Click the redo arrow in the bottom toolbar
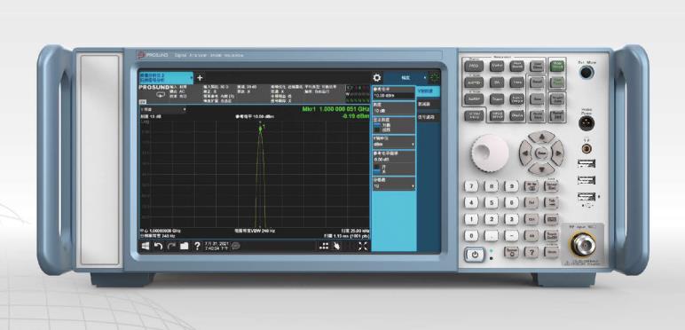The image size is (685, 330). click(171, 247)
